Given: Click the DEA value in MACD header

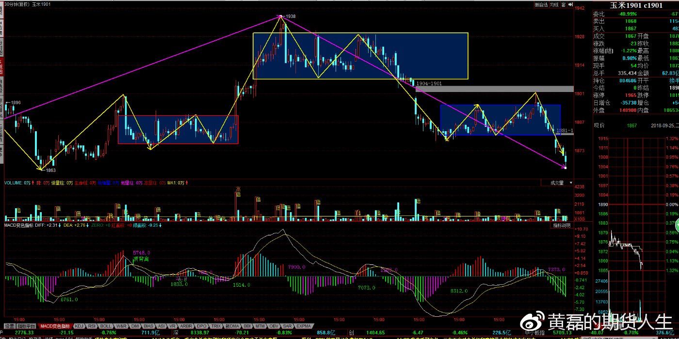Looking at the screenshot, I should coord(74,225).
